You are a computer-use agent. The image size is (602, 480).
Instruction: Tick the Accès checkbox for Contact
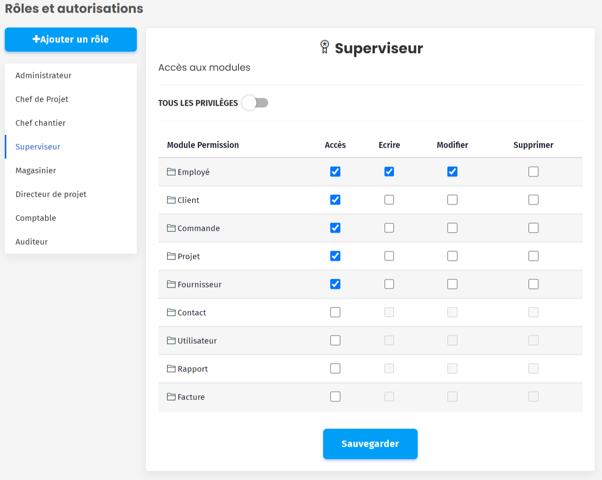click(335, 312)
